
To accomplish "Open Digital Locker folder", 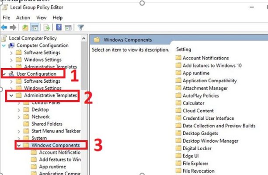I will pos(197,148).
